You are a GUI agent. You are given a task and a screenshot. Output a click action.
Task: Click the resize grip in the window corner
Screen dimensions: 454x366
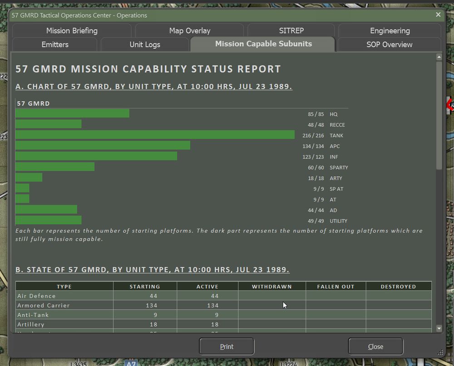coord(440,352)
